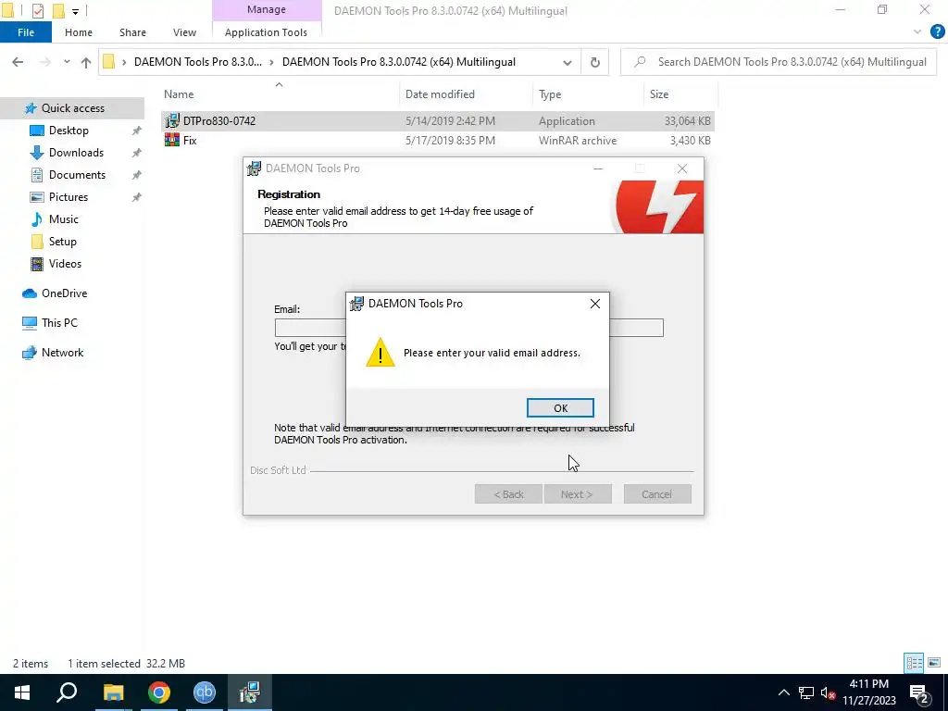
Task: Click the pin icon beside Documents
Action: click(x=137, y=175)
